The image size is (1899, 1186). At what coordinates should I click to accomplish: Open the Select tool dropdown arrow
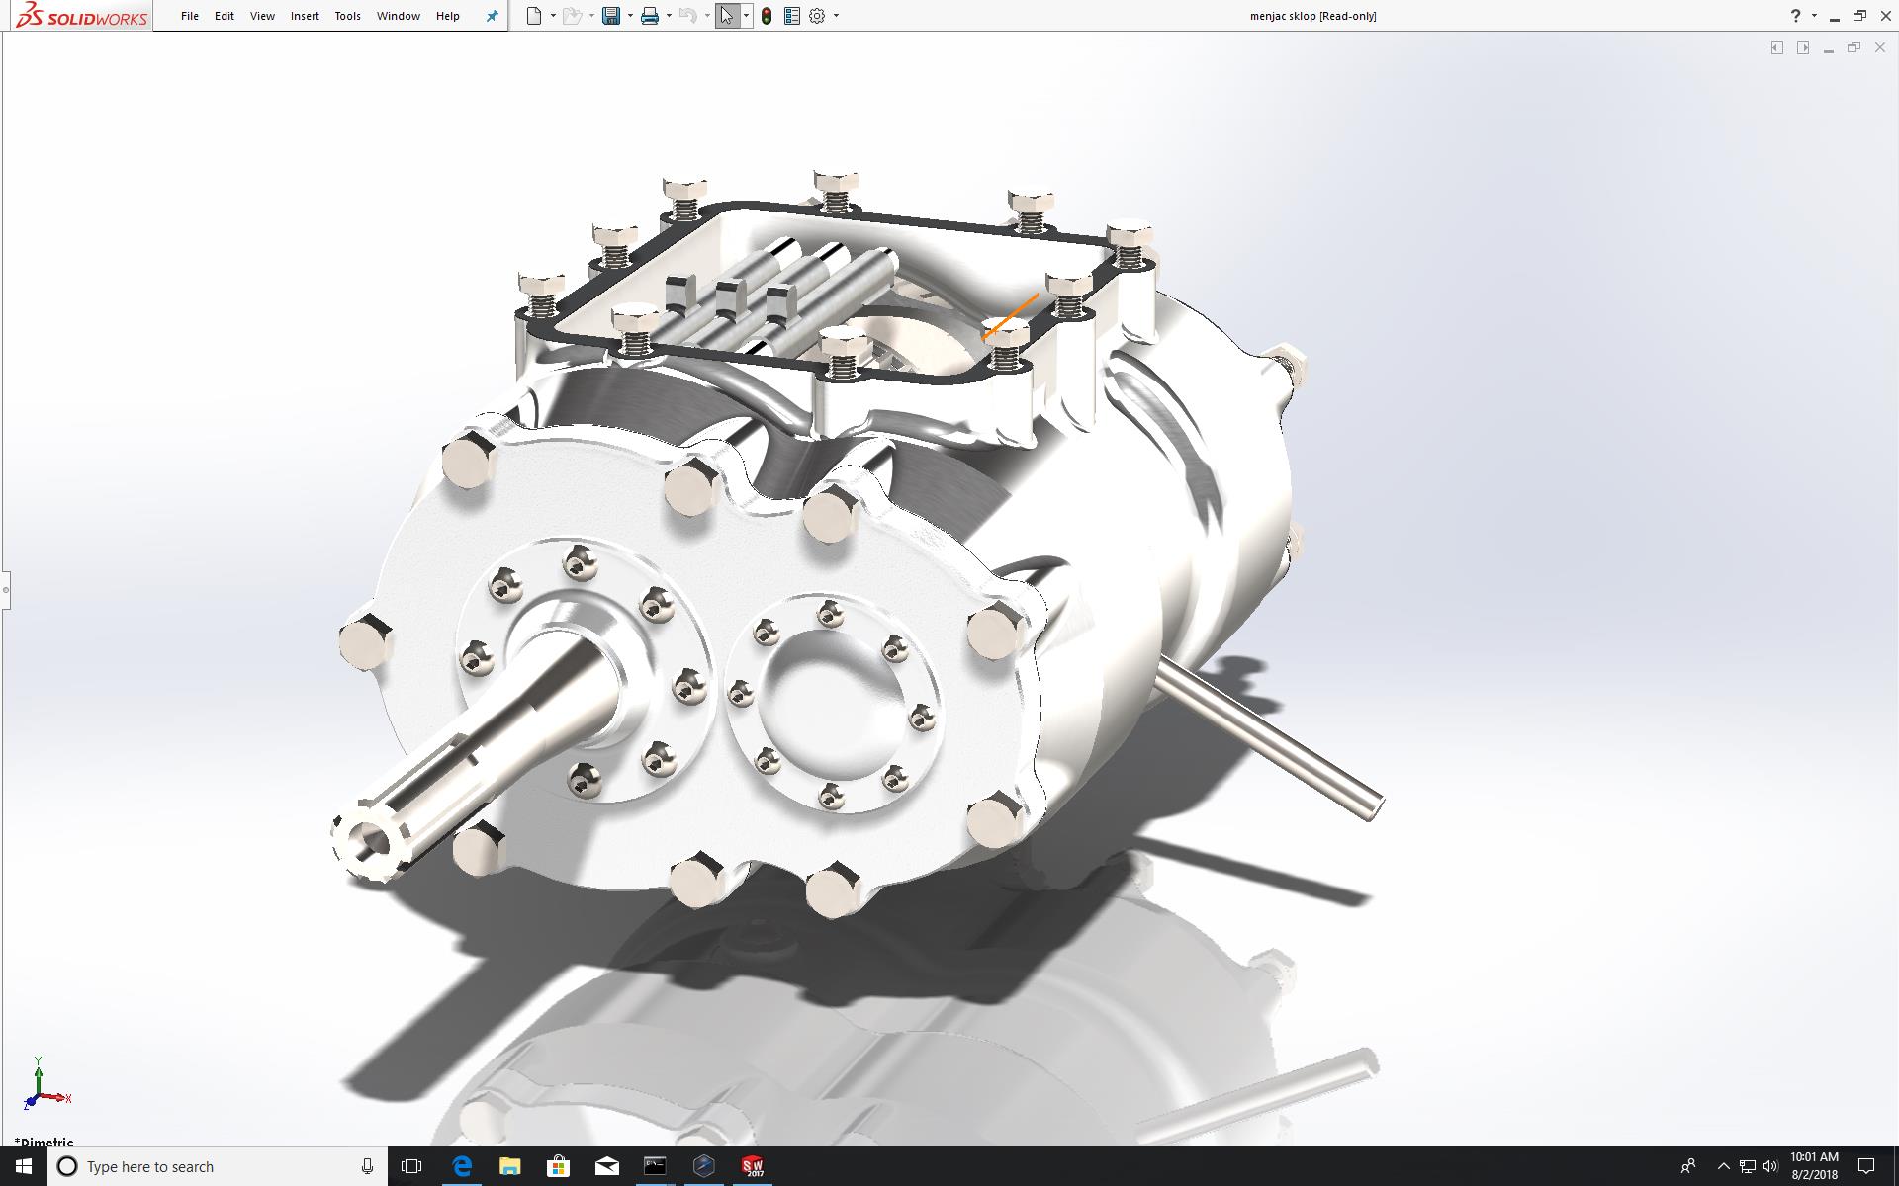tap(746, 16)
